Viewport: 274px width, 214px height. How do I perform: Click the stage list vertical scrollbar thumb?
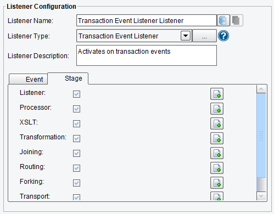[261, 136]
